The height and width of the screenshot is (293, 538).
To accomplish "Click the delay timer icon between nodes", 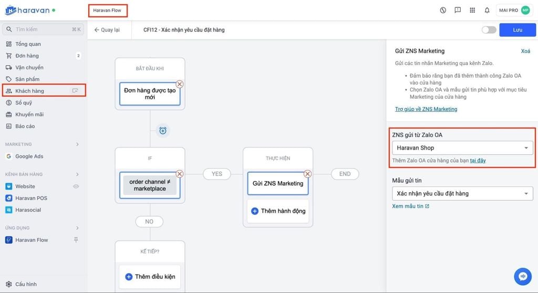I will (x=163, y=130).
